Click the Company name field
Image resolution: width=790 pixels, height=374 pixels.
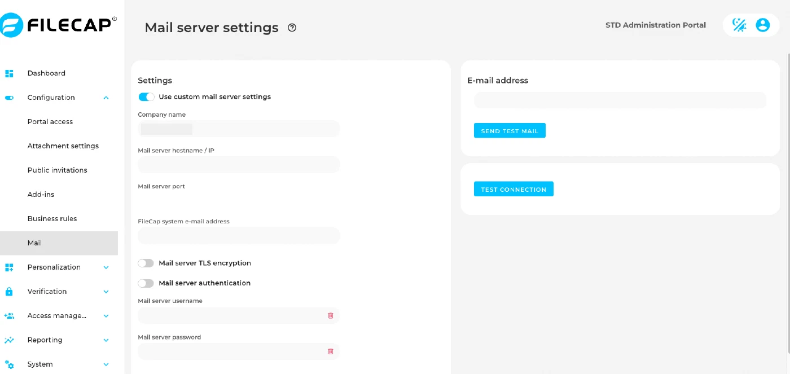click(239, 129)
